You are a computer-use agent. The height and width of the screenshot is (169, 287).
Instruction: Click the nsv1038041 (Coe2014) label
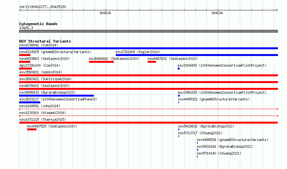click(x=39, y=45)
